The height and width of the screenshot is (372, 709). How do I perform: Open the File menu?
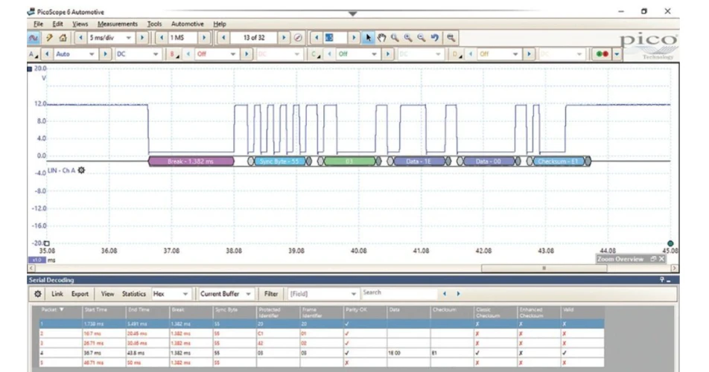(39, 24)
